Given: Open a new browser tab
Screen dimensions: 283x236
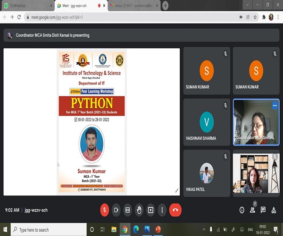Looking at the screenshot, I should coord(165,6).
